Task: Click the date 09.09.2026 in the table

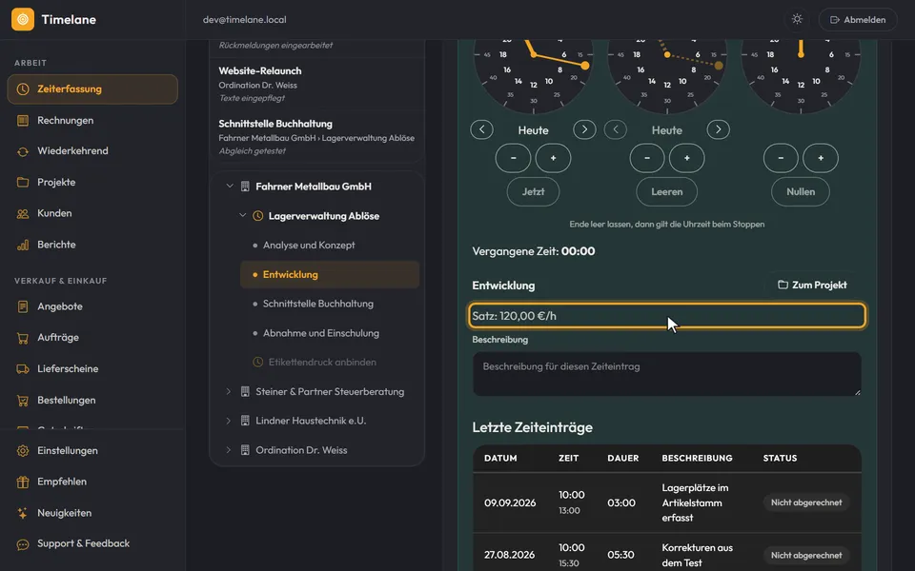Action: click(510, 502)
